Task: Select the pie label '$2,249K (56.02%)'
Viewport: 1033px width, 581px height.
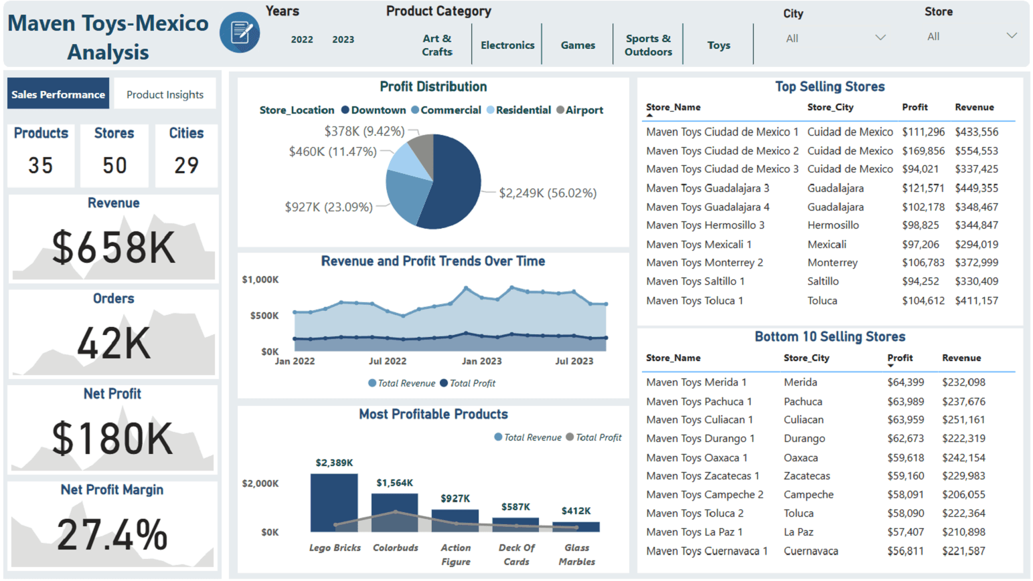Action: 548,193
